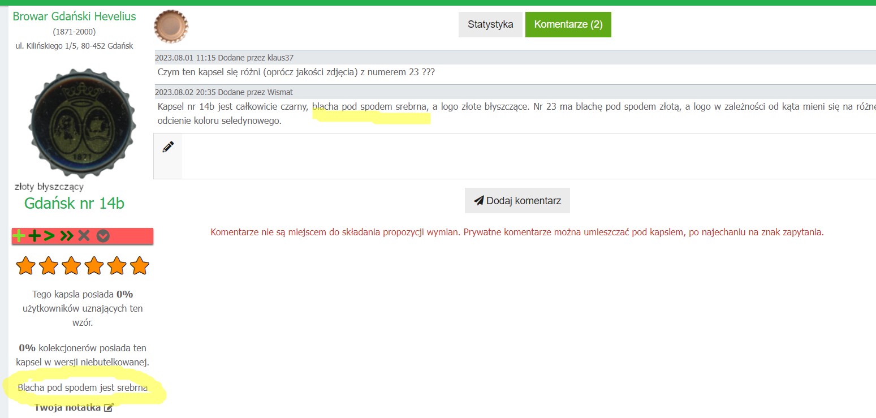Click the single green arrow icon
876x418 pixels.
pyautogui.click(x=50, y=236)
